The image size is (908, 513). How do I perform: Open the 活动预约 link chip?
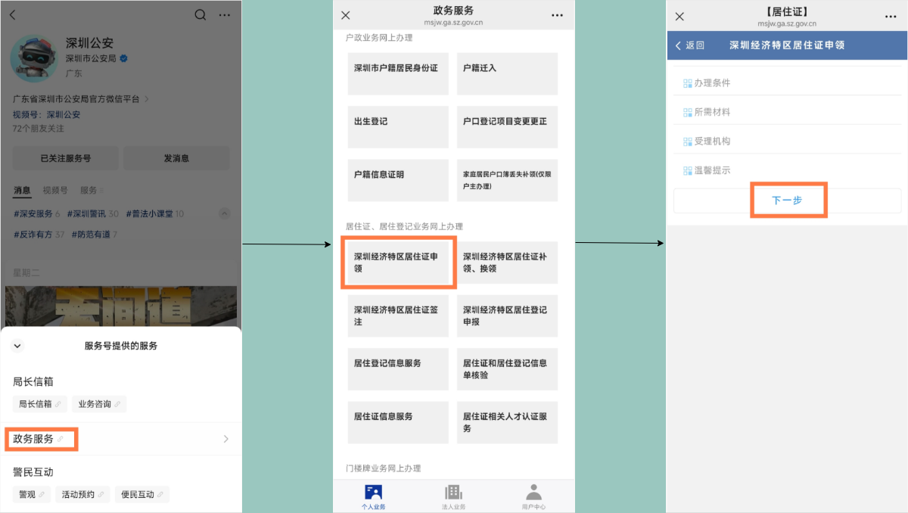tap(82, 494)
